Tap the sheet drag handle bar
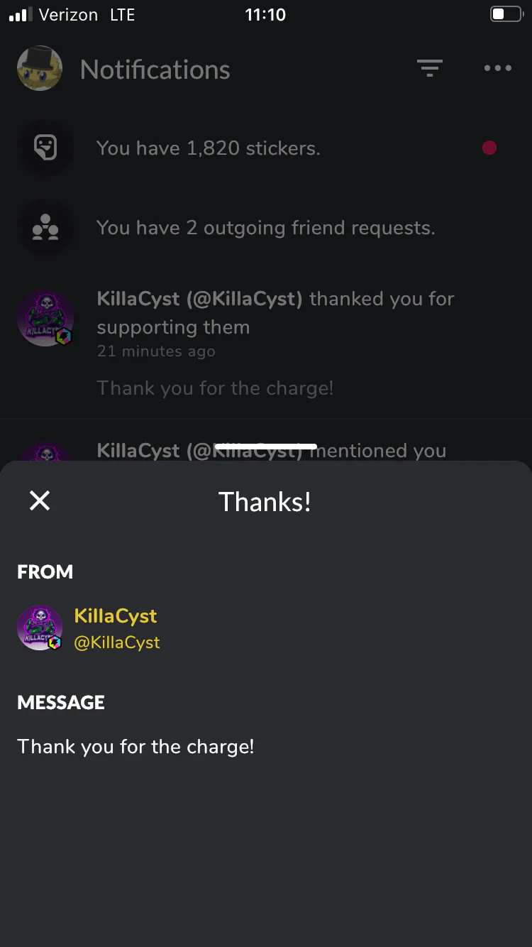This screenshot has width=532, height=947. [x=266, y=447]
